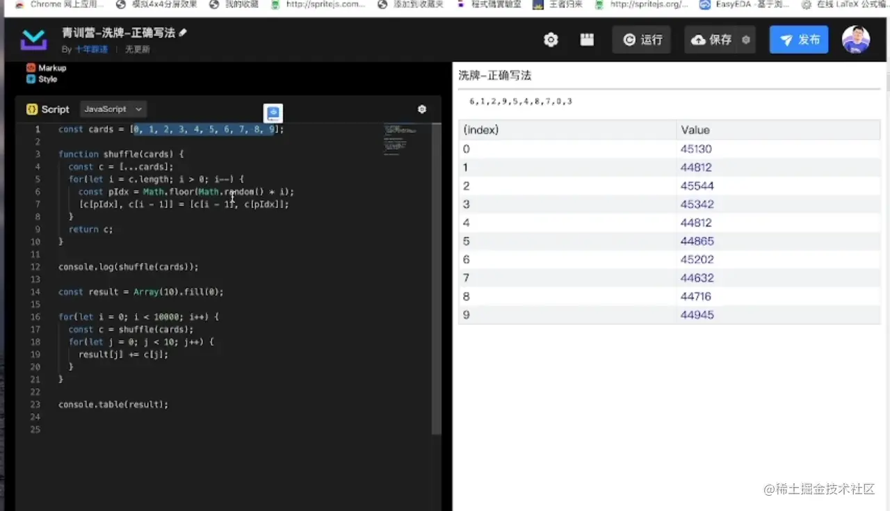Image resolution: width=890 pixels, height=511 pixels.
Task: Click the blue floating icon above the editor
Action: coord(273,113)
